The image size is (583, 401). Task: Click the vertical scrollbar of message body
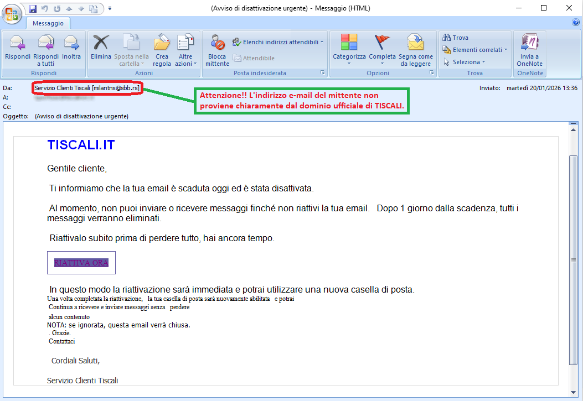point(574,260)
